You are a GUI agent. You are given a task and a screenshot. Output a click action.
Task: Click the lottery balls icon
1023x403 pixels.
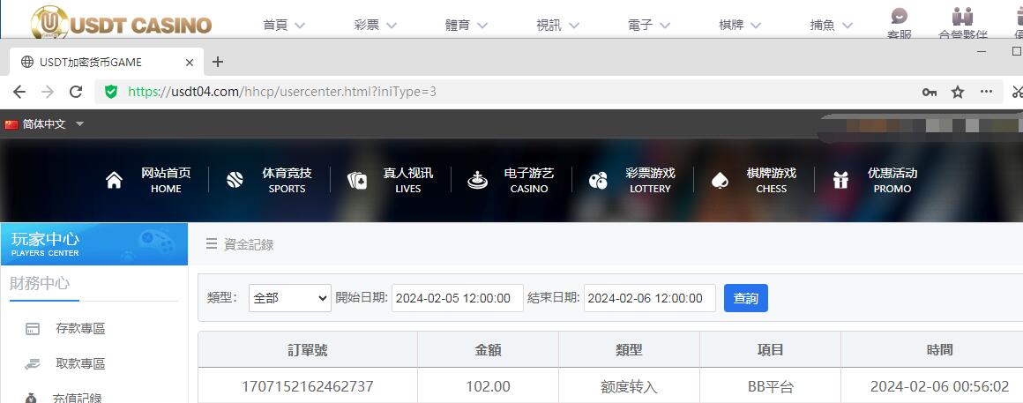[x=598, y=181]
